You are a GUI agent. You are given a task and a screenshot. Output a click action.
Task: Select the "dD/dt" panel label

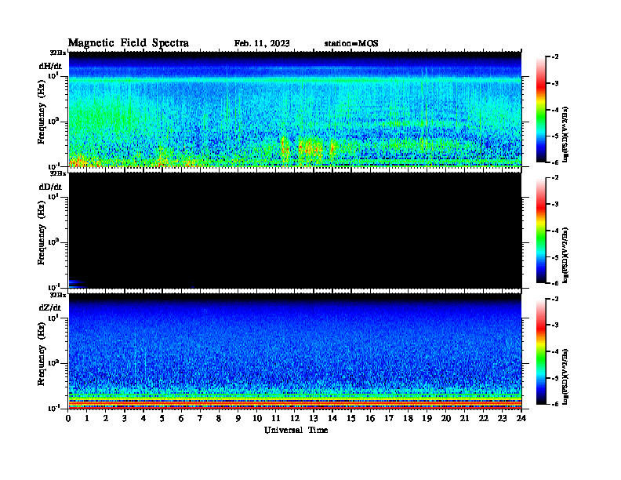pyautogui.click(x=50, y=187)
